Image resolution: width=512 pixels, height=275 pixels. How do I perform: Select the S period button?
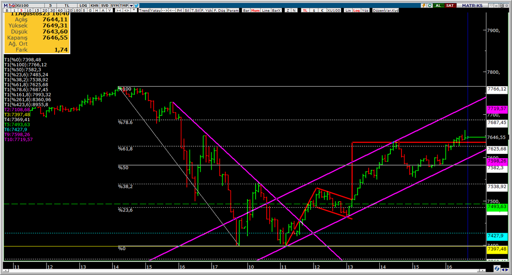click(84, 10)
